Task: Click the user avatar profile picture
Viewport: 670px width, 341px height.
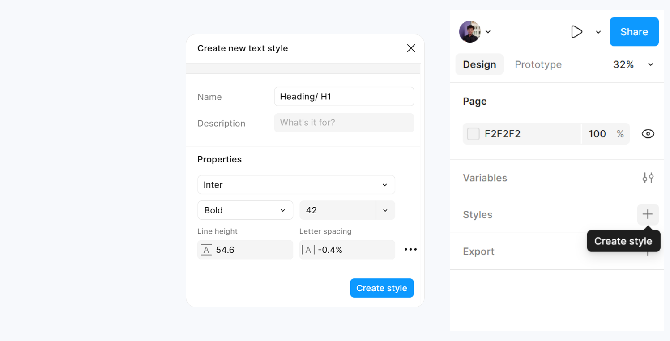Action: point(469,31)
